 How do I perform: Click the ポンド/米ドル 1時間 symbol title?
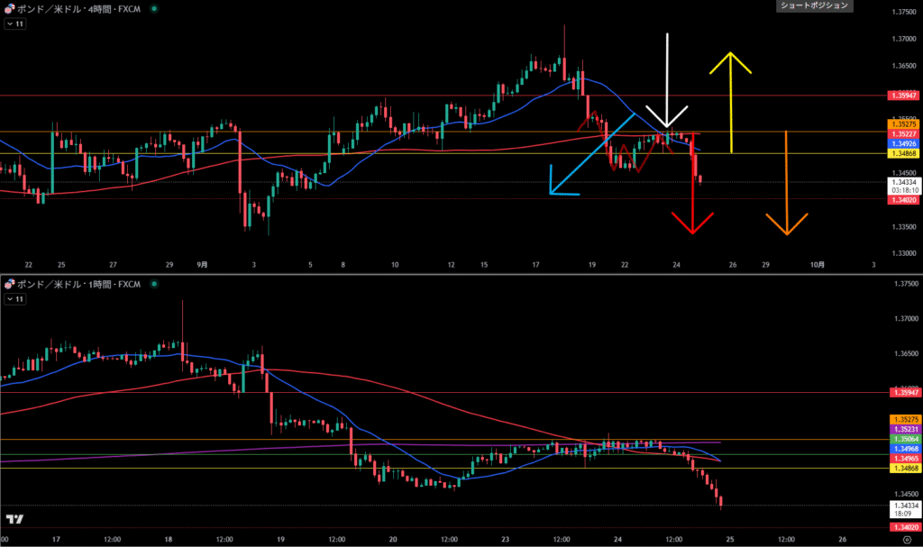[x=79, y=284]
